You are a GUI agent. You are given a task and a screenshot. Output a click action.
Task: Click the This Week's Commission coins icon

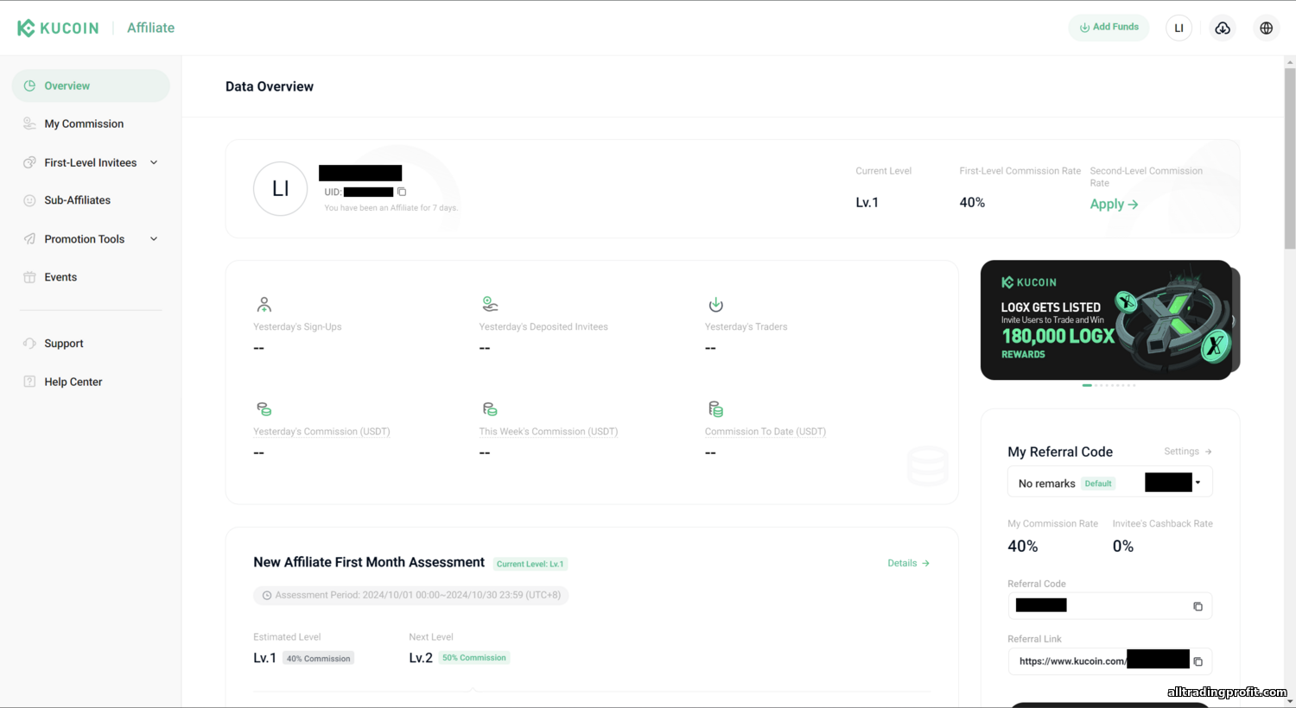click(x=490, y=409)
